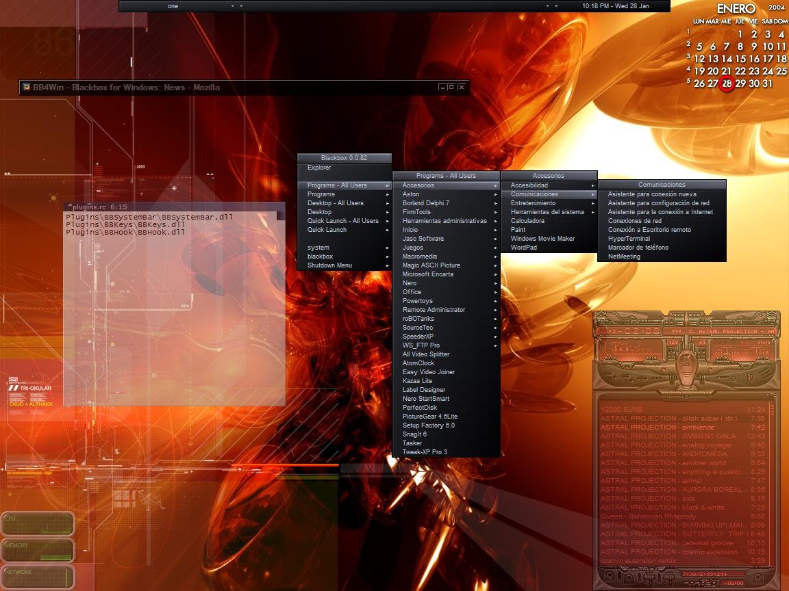789x591 pixels.
Task: Select the Quick Launch - All Users entry
Action: pos(345,221)
